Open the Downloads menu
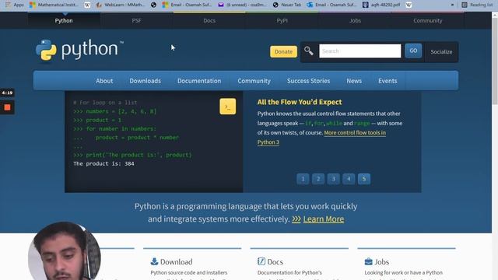This screenshot has width=498, height=280. 146,81
